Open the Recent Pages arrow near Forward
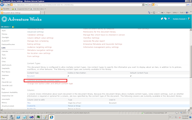The width and height of the screenshot is (192, 120). [9, 5]
